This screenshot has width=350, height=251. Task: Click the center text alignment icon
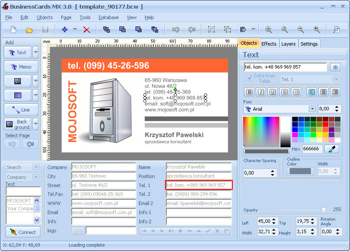click(x=324, y=92)
